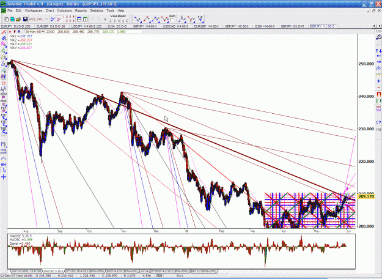Select the blue parallel lines tool
This screenshot has height=279, width=382.
[x=4, y=39]
